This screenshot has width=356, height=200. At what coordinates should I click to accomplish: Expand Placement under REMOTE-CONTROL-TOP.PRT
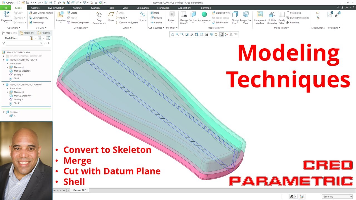point(8,67)
